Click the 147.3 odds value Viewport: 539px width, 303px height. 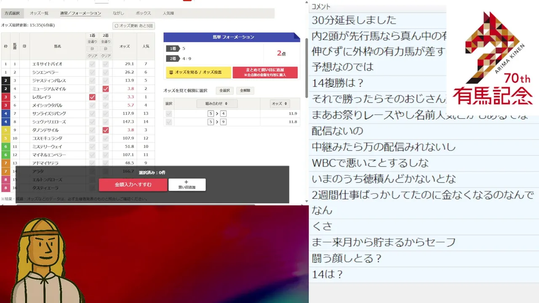(x=128, y=122)
